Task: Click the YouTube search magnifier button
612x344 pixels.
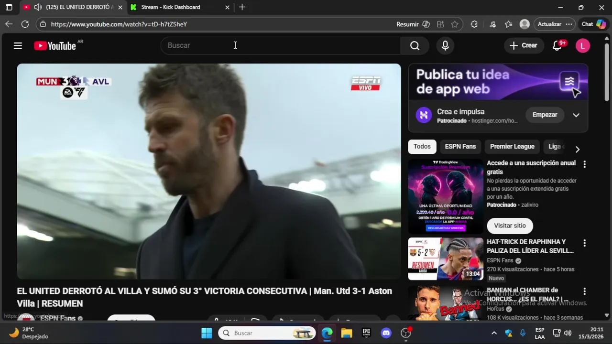Action: (x=415, y=45)
